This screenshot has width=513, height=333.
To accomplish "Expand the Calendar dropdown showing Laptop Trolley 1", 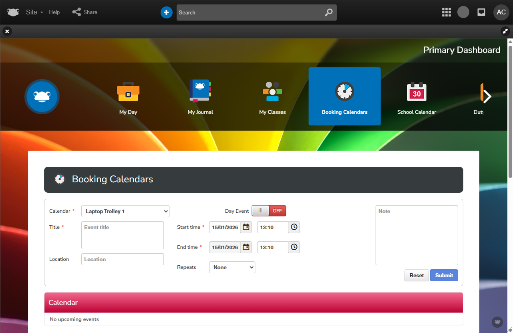I will tap(125, 211).
